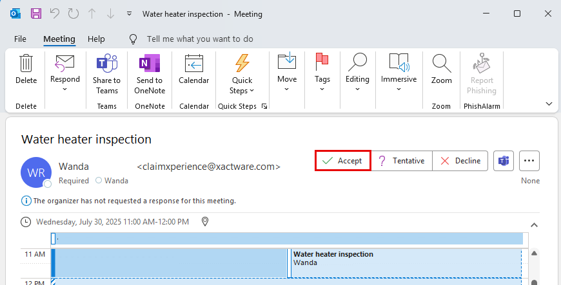Open the Calendar from the ribbon

[194, 69]
